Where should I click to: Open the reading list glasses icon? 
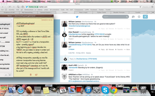[x=2, y=10]
